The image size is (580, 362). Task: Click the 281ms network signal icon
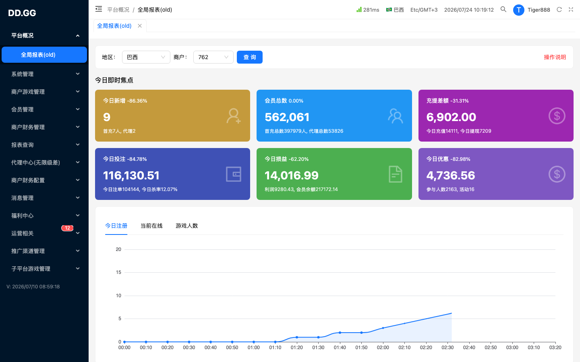[x=359, y=10]
